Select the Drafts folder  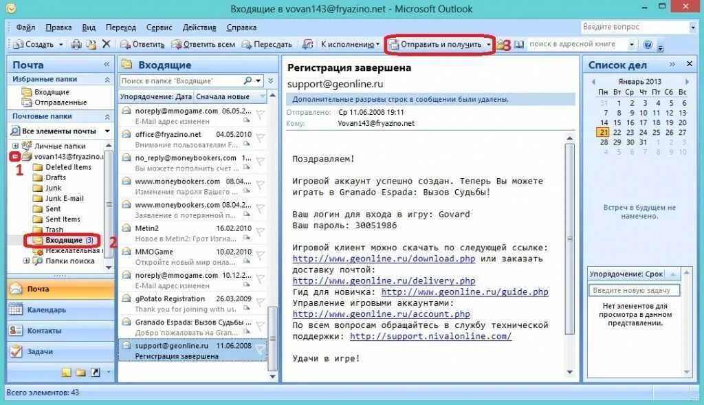(x=56, y=177)
